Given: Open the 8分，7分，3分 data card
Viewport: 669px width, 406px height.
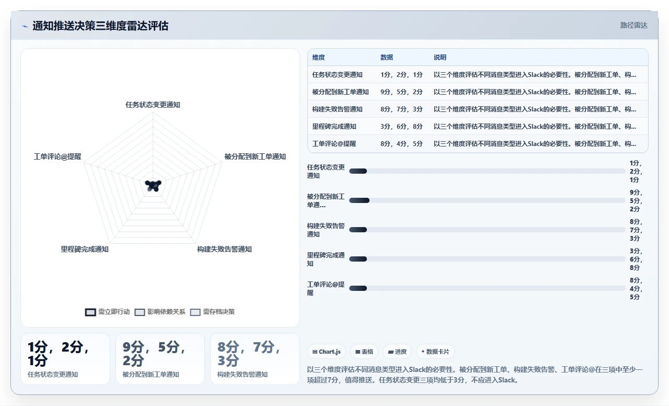Looking at the screenshot, I should coord(255,359).
